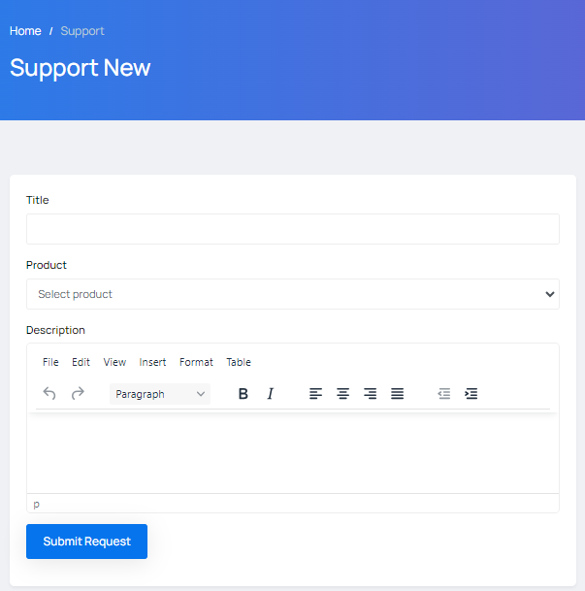Image resolution: width=585 pixels, height=591 pixels.
Task: Open the Table menu
Action: [x=239, y=362]
